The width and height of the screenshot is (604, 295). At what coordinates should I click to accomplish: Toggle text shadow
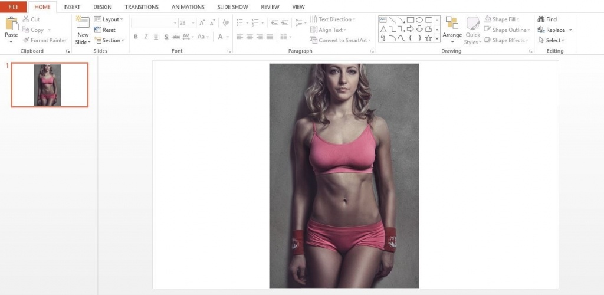tap(166, 37)
